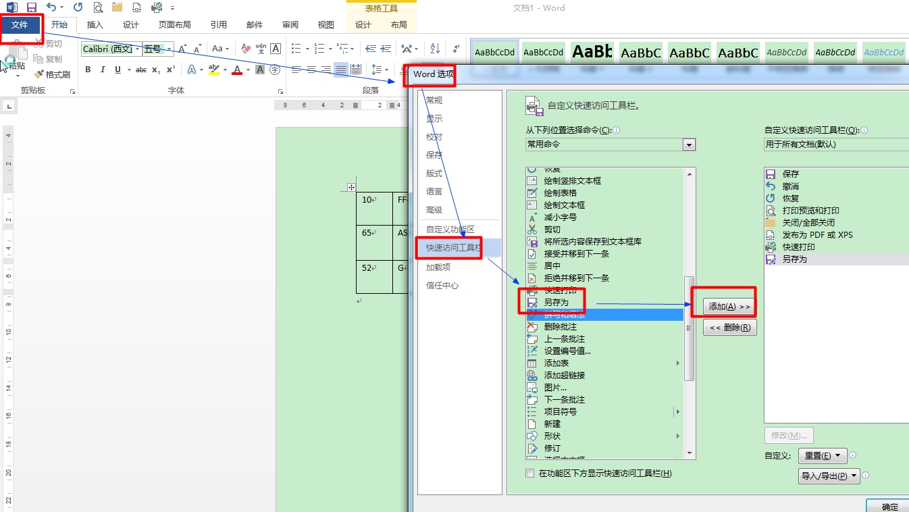Toggle Strikethrough (abc) formatting
This screenshot has height=512, width=909.
pos(141,70)
